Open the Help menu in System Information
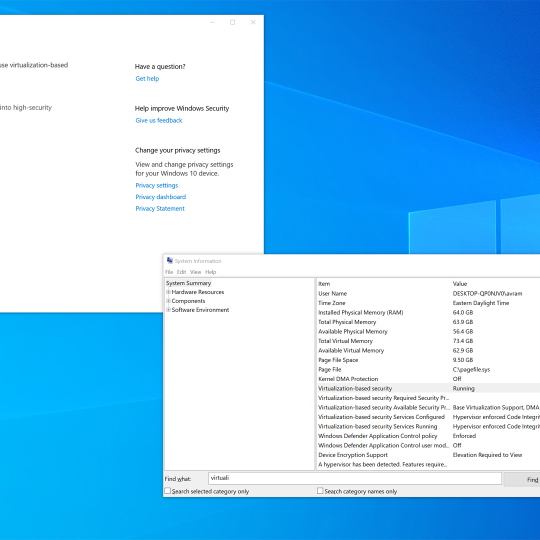 (211, 272)
